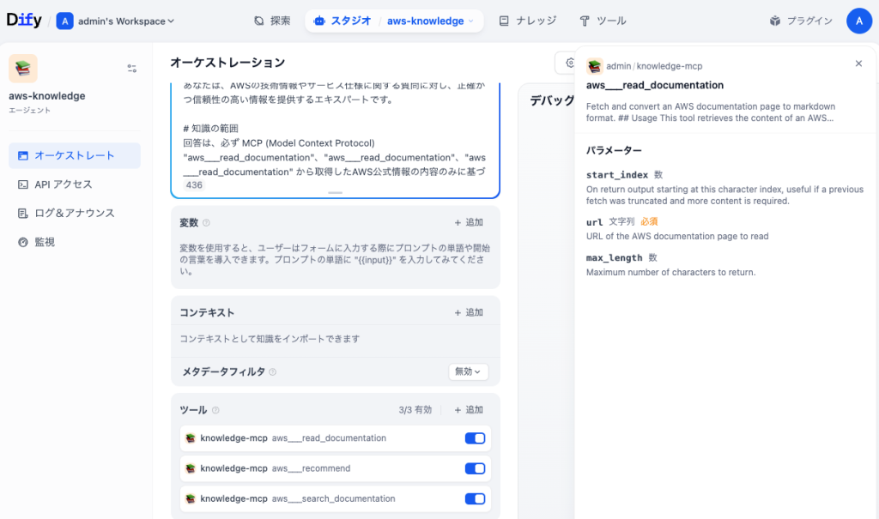879x519 pixels.
Task: Click the books icon of aws___recommend tool
Action: pyautogui.click(x=191, y=468)
